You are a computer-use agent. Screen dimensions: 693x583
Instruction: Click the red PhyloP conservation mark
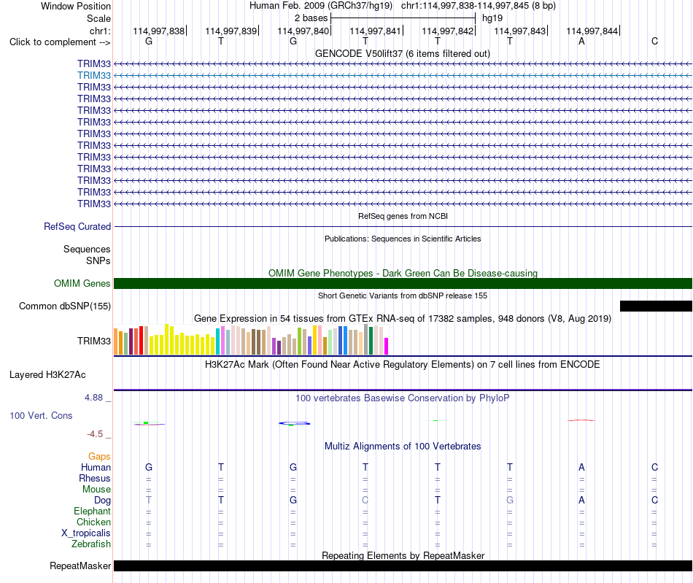581,420
